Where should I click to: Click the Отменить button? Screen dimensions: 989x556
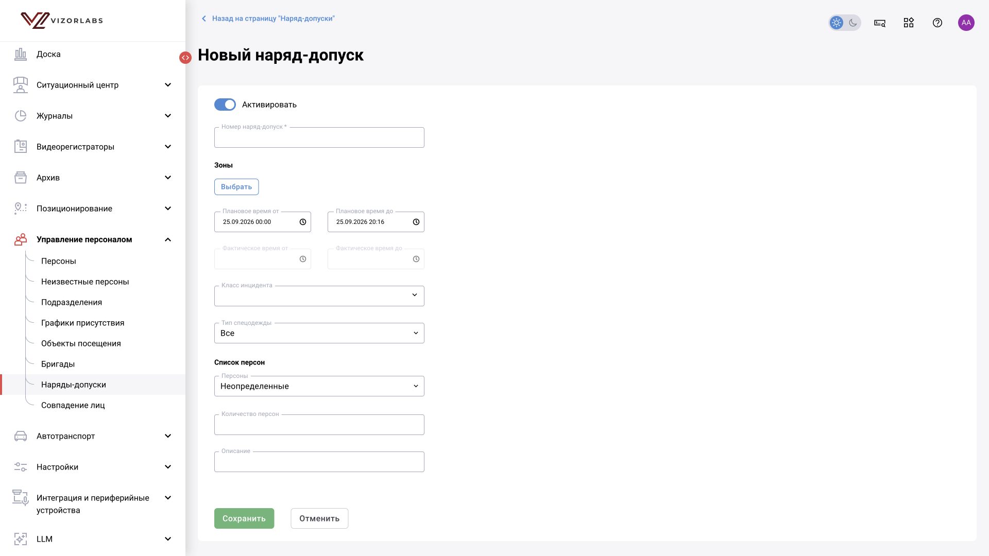pyautogui.click(x=319, y=518)
